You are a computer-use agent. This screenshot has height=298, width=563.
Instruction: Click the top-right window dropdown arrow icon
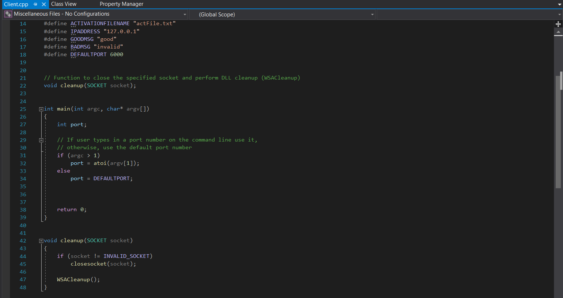click(x=560, y=4)
